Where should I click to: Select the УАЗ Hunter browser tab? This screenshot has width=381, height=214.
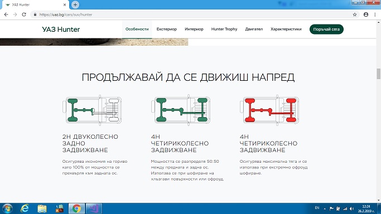click(x=35, y=4)
